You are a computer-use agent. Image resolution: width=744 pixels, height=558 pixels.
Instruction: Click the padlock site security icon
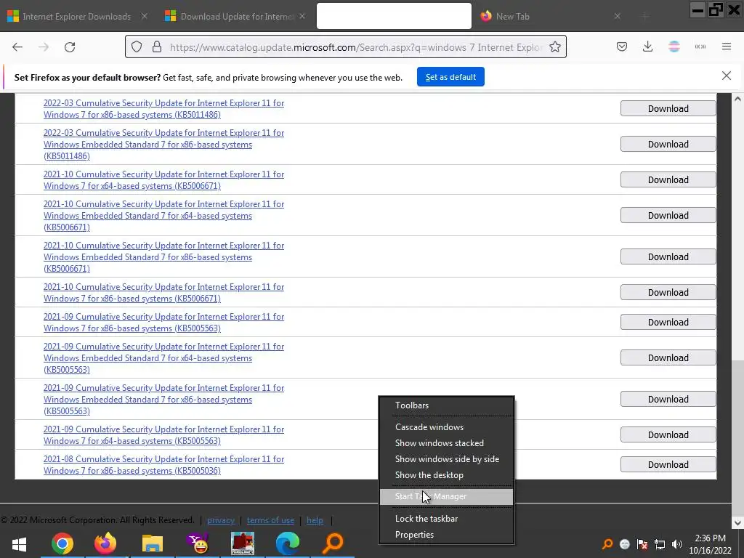pyautogui.click(x=157, y=47)
